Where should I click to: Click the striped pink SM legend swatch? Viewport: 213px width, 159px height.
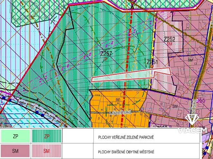46,151
